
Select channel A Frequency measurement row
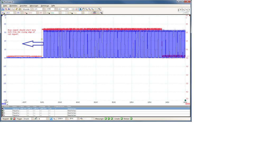[96, 109]
